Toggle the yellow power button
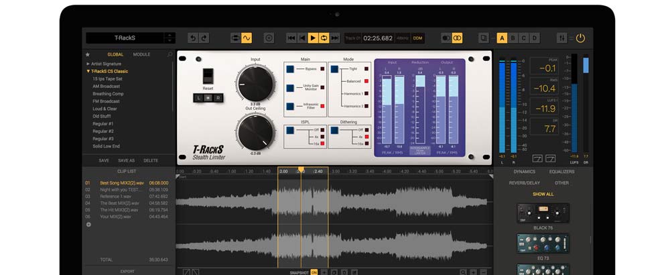This screenshot has height=275, width=670. 580,38
